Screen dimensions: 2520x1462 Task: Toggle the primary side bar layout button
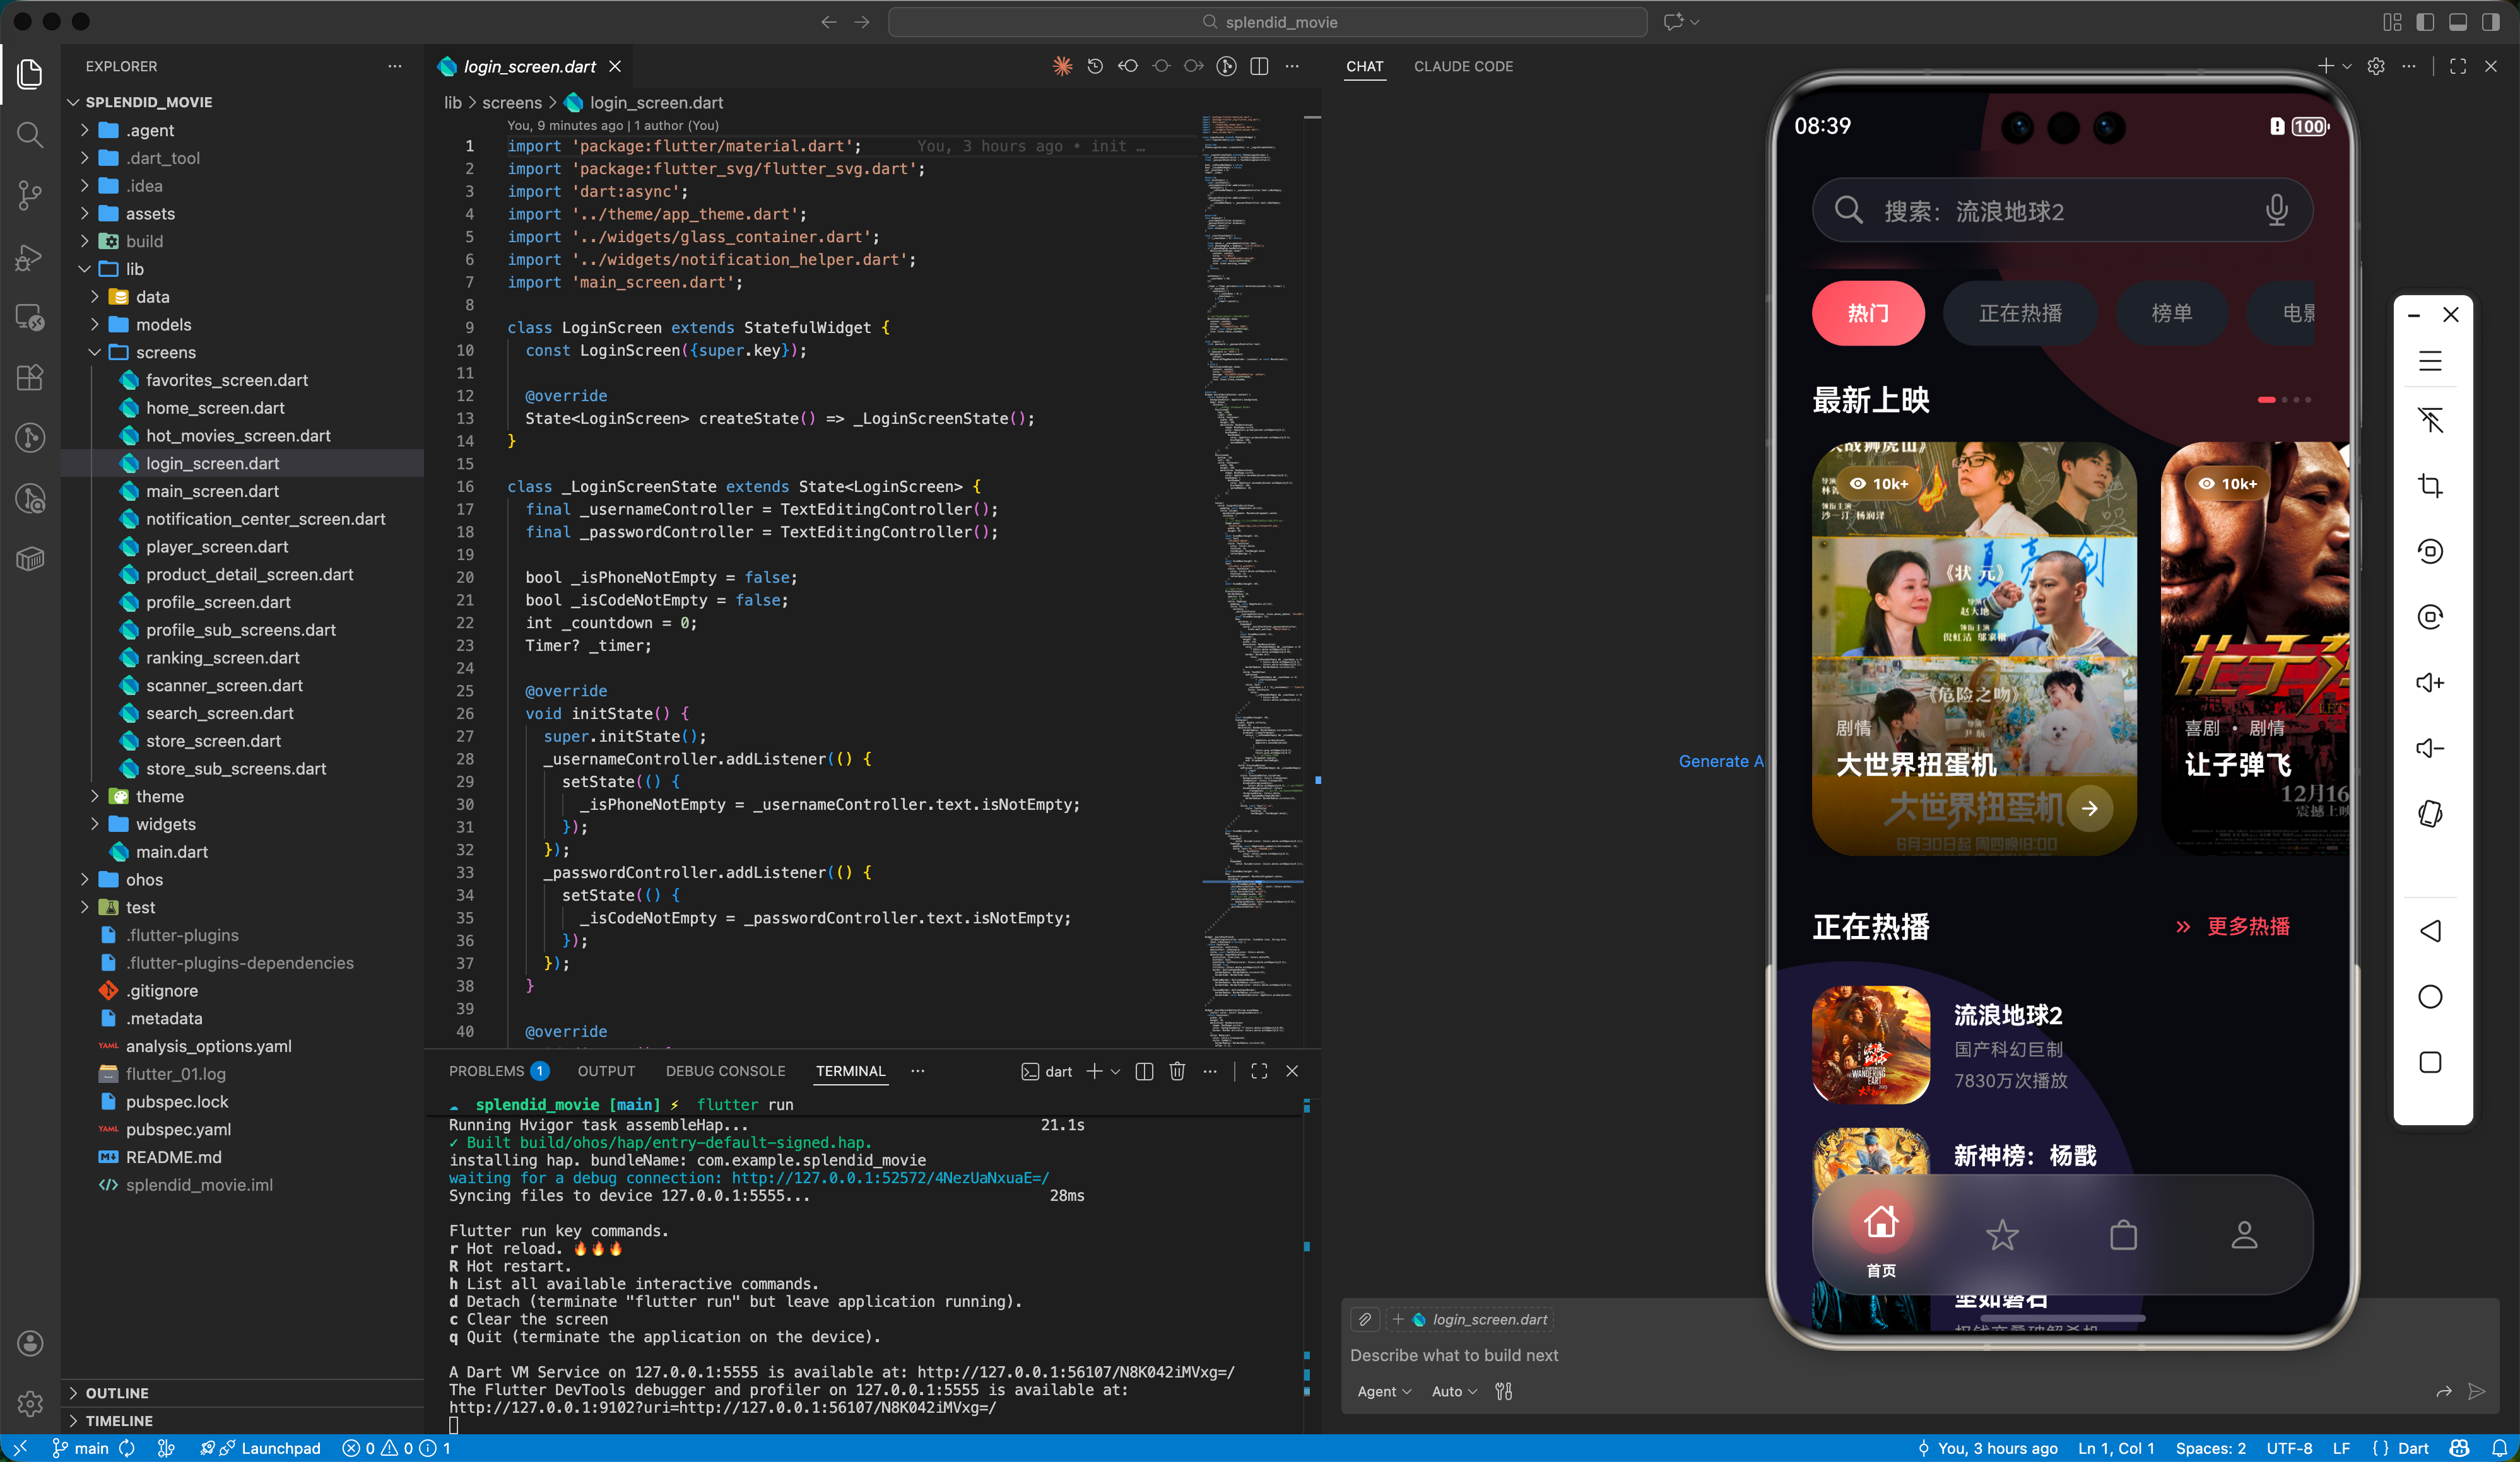coord(2425,22)
